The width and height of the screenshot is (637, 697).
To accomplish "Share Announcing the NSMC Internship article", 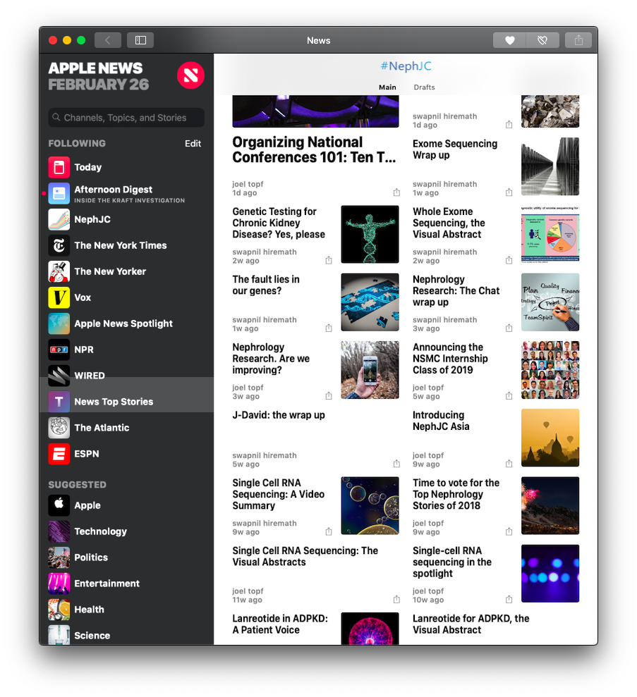I will (x=509, y=395).
